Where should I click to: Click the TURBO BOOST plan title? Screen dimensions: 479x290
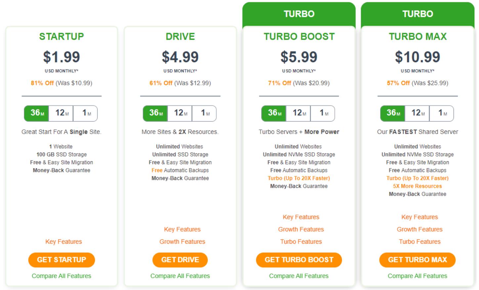(x=299, y=36)
